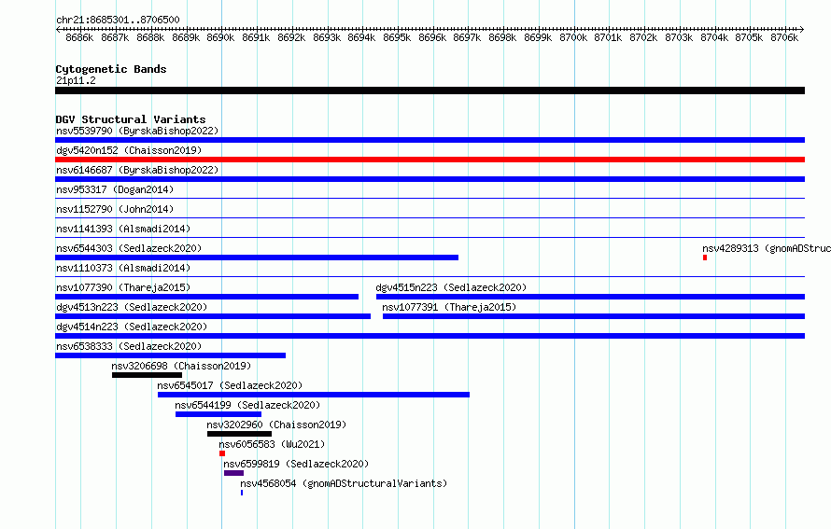
Task: Select the black nsv3206698 variant bar
Action: point(147,375)
